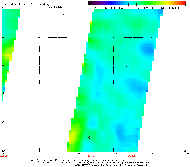Click the latitude label -2
This screenshot has height=167, width=190.
[x=2, y=37]
